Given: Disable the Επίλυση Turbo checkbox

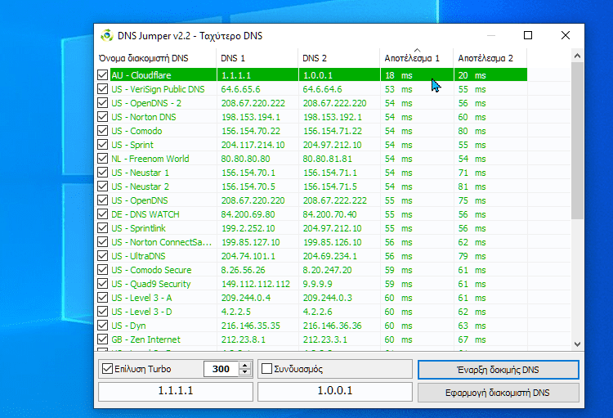Looking at the screenshot, I should tap(108, 369).
